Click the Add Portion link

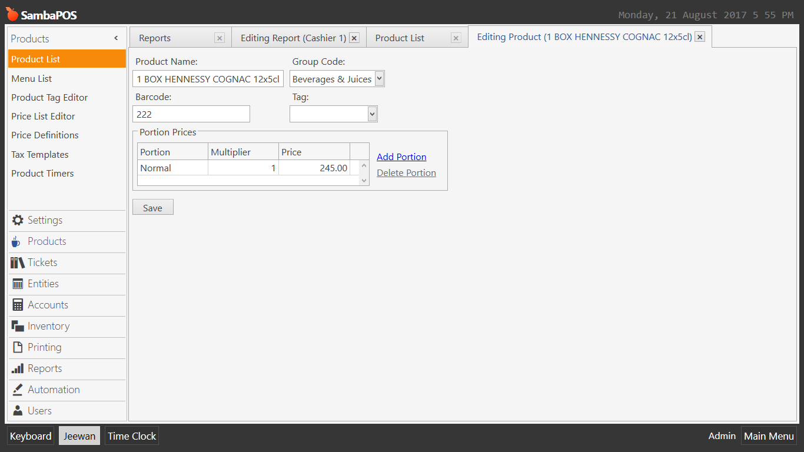pos(401,157)
